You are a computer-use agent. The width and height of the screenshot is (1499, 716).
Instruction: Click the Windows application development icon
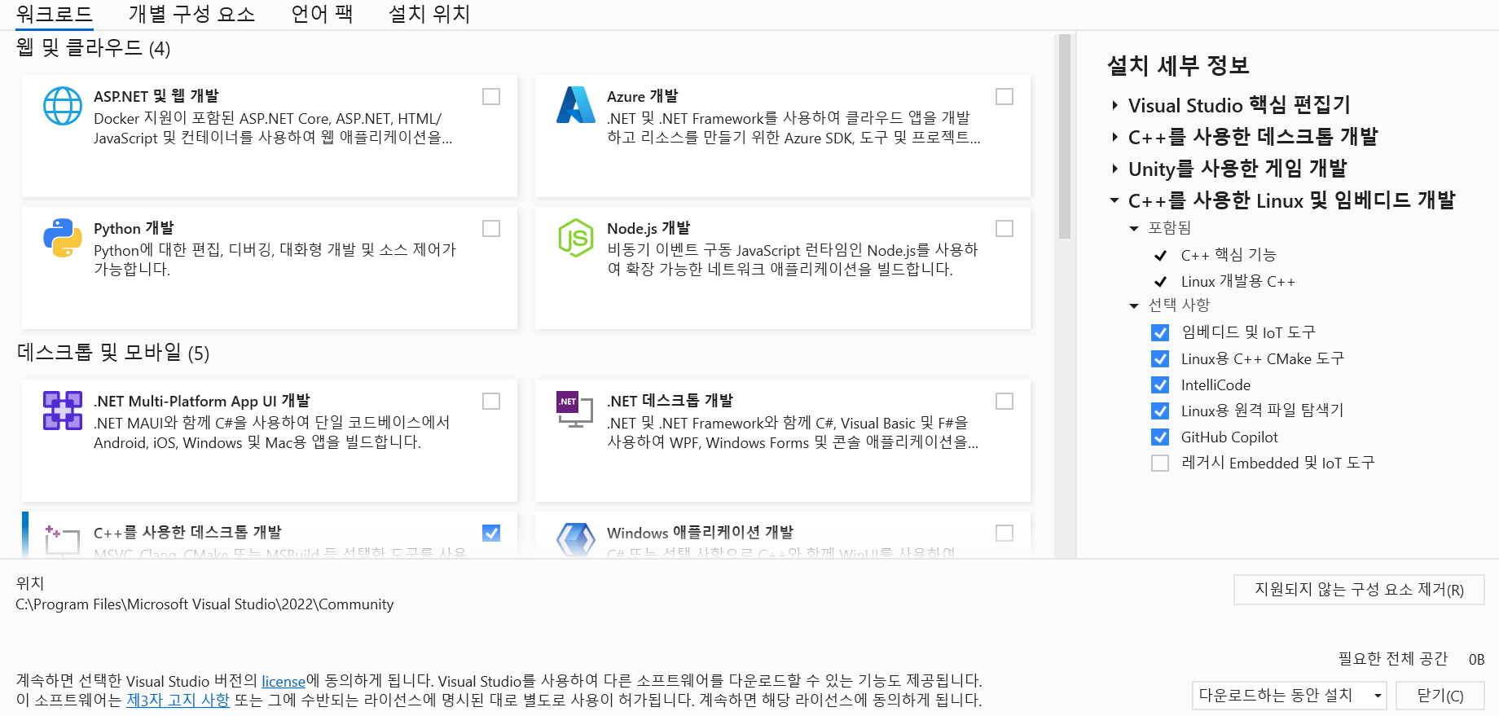point(576,540)
